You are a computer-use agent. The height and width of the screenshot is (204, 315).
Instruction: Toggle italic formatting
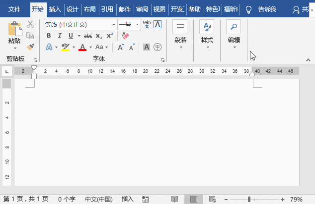click(x=60, y=36)
